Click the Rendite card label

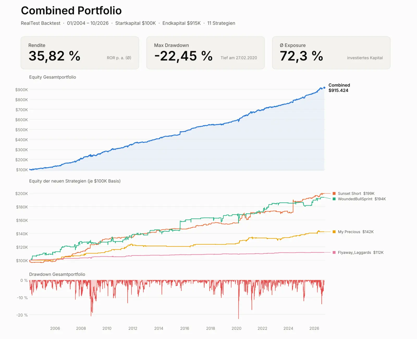coord(37,45)
